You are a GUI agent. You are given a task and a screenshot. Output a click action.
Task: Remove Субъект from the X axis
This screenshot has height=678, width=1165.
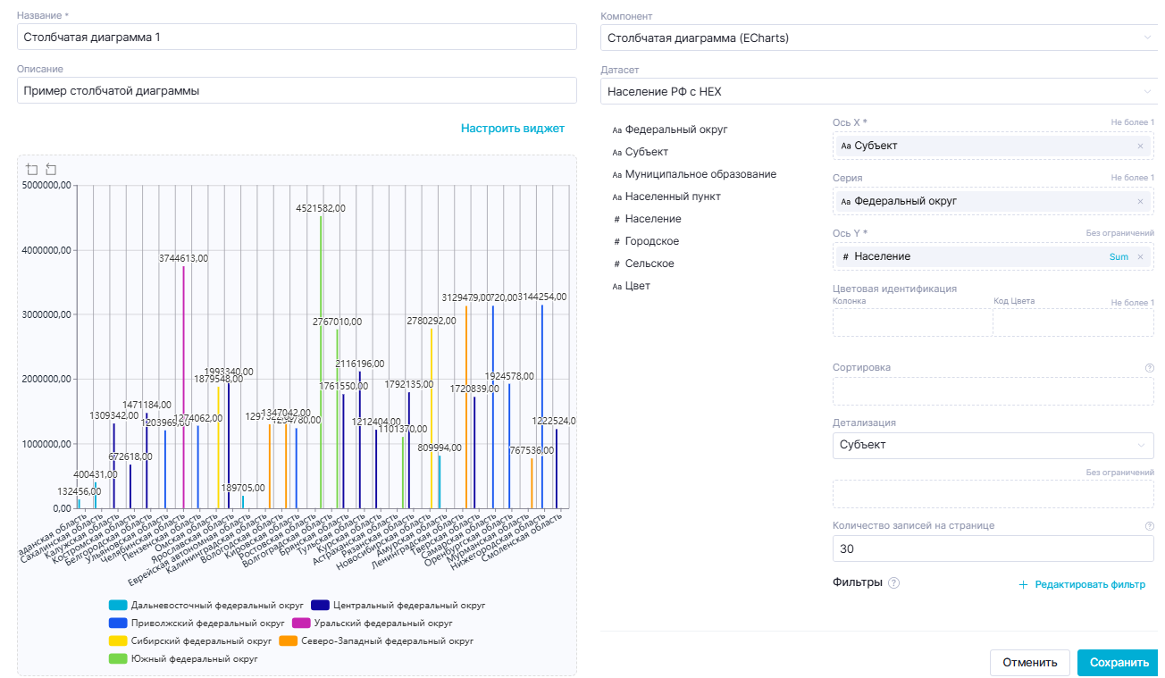(x=1140, y=146)
